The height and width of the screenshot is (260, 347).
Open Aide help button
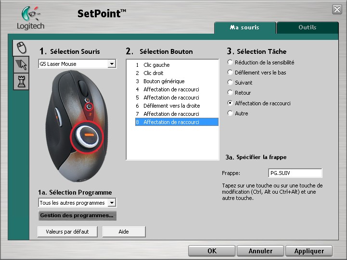click(124, 232)
